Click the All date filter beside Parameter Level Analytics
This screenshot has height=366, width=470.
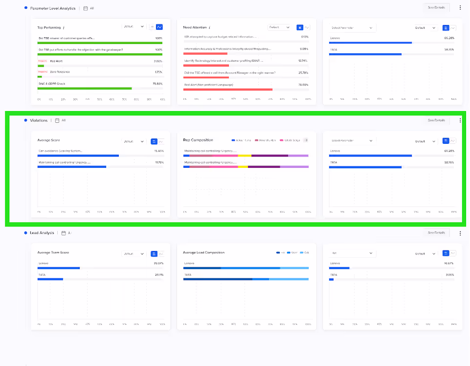click(92, 8)
